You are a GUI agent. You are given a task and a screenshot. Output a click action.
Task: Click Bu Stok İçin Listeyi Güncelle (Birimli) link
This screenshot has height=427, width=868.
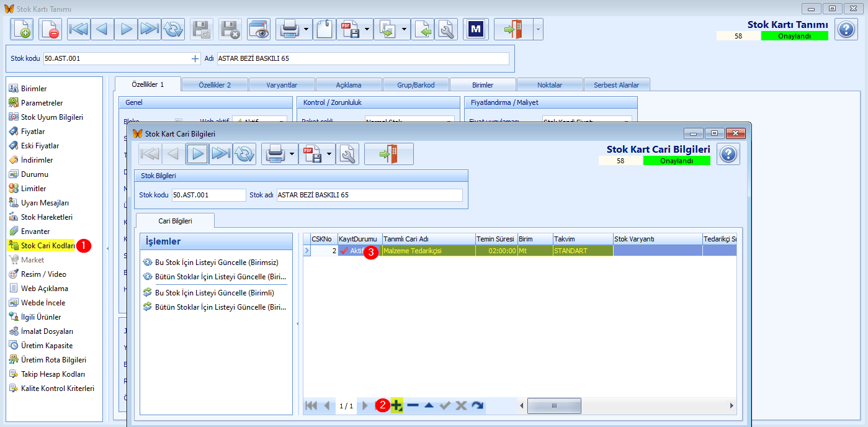pos(214,292)
